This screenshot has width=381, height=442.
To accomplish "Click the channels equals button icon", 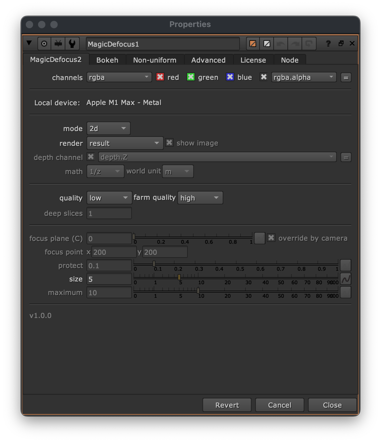I will click(346, 78).
